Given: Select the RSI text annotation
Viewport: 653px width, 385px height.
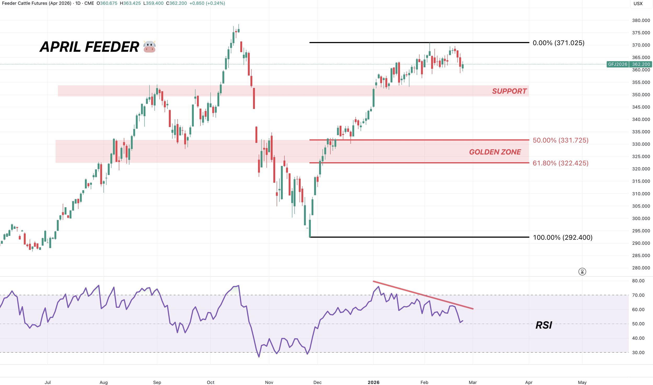Looking at the screenshot, I should (544, 325).
